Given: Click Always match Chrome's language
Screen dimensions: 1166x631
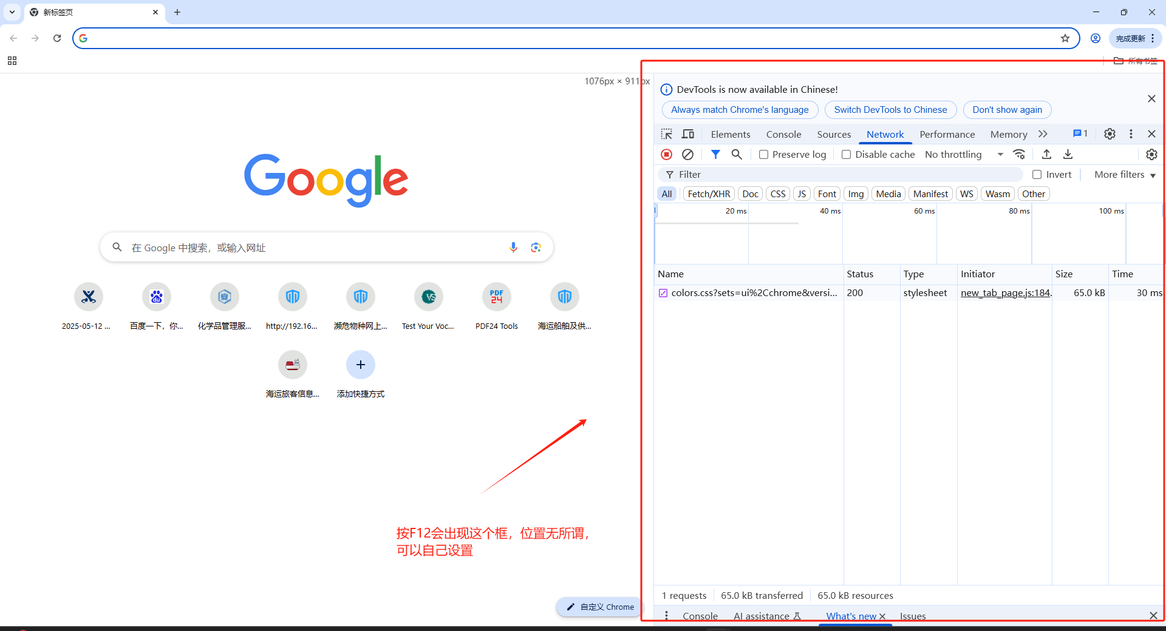Looking at the screenshot, I should 740,110.
